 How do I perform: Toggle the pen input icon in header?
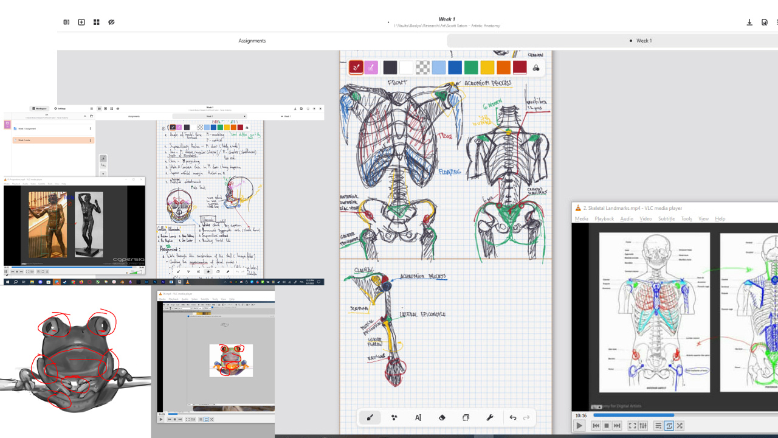point(111,22)
